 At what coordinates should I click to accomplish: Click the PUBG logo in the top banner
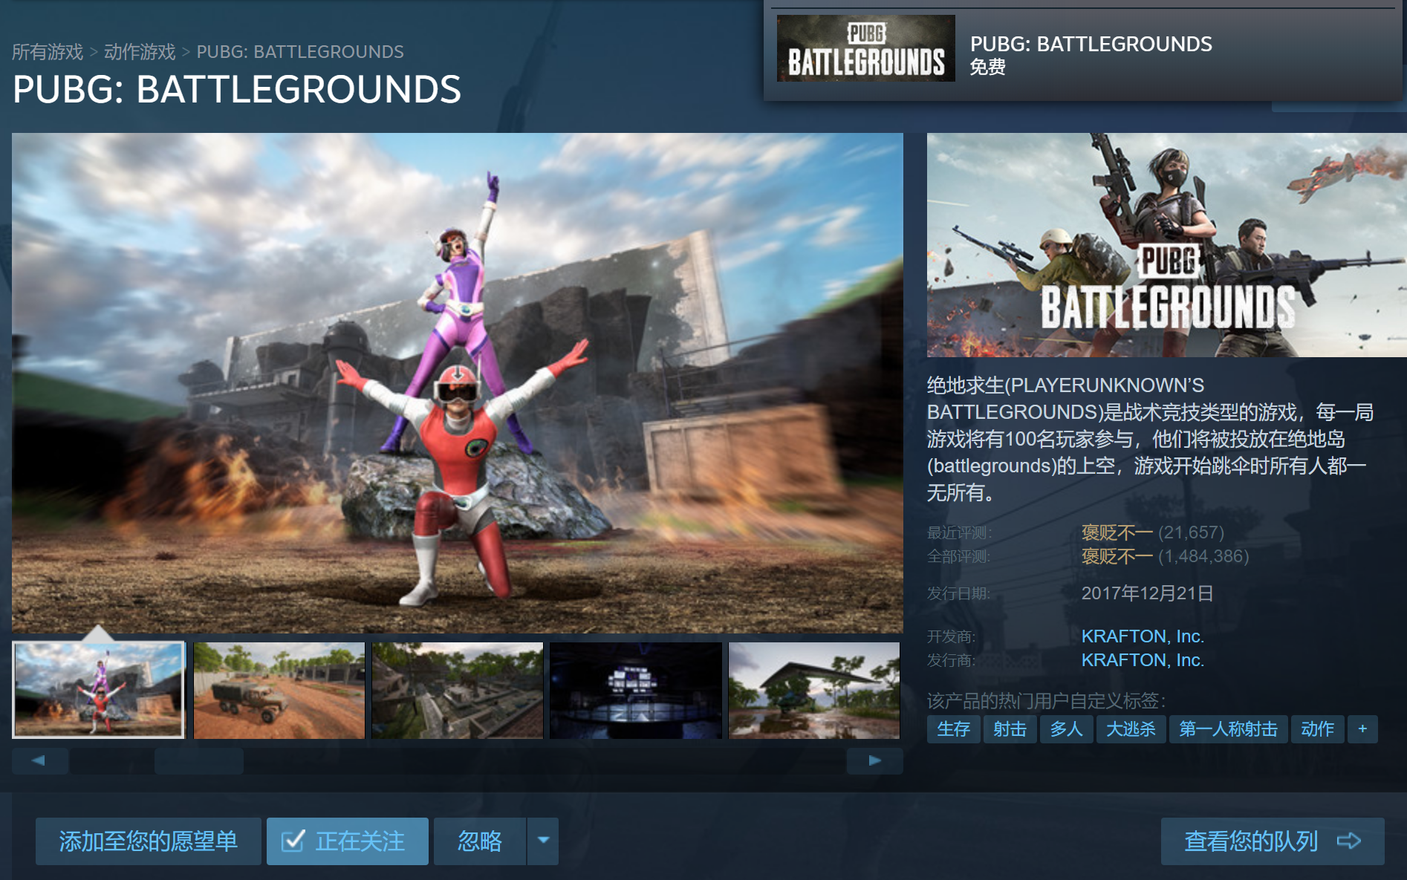pos(865,48)
